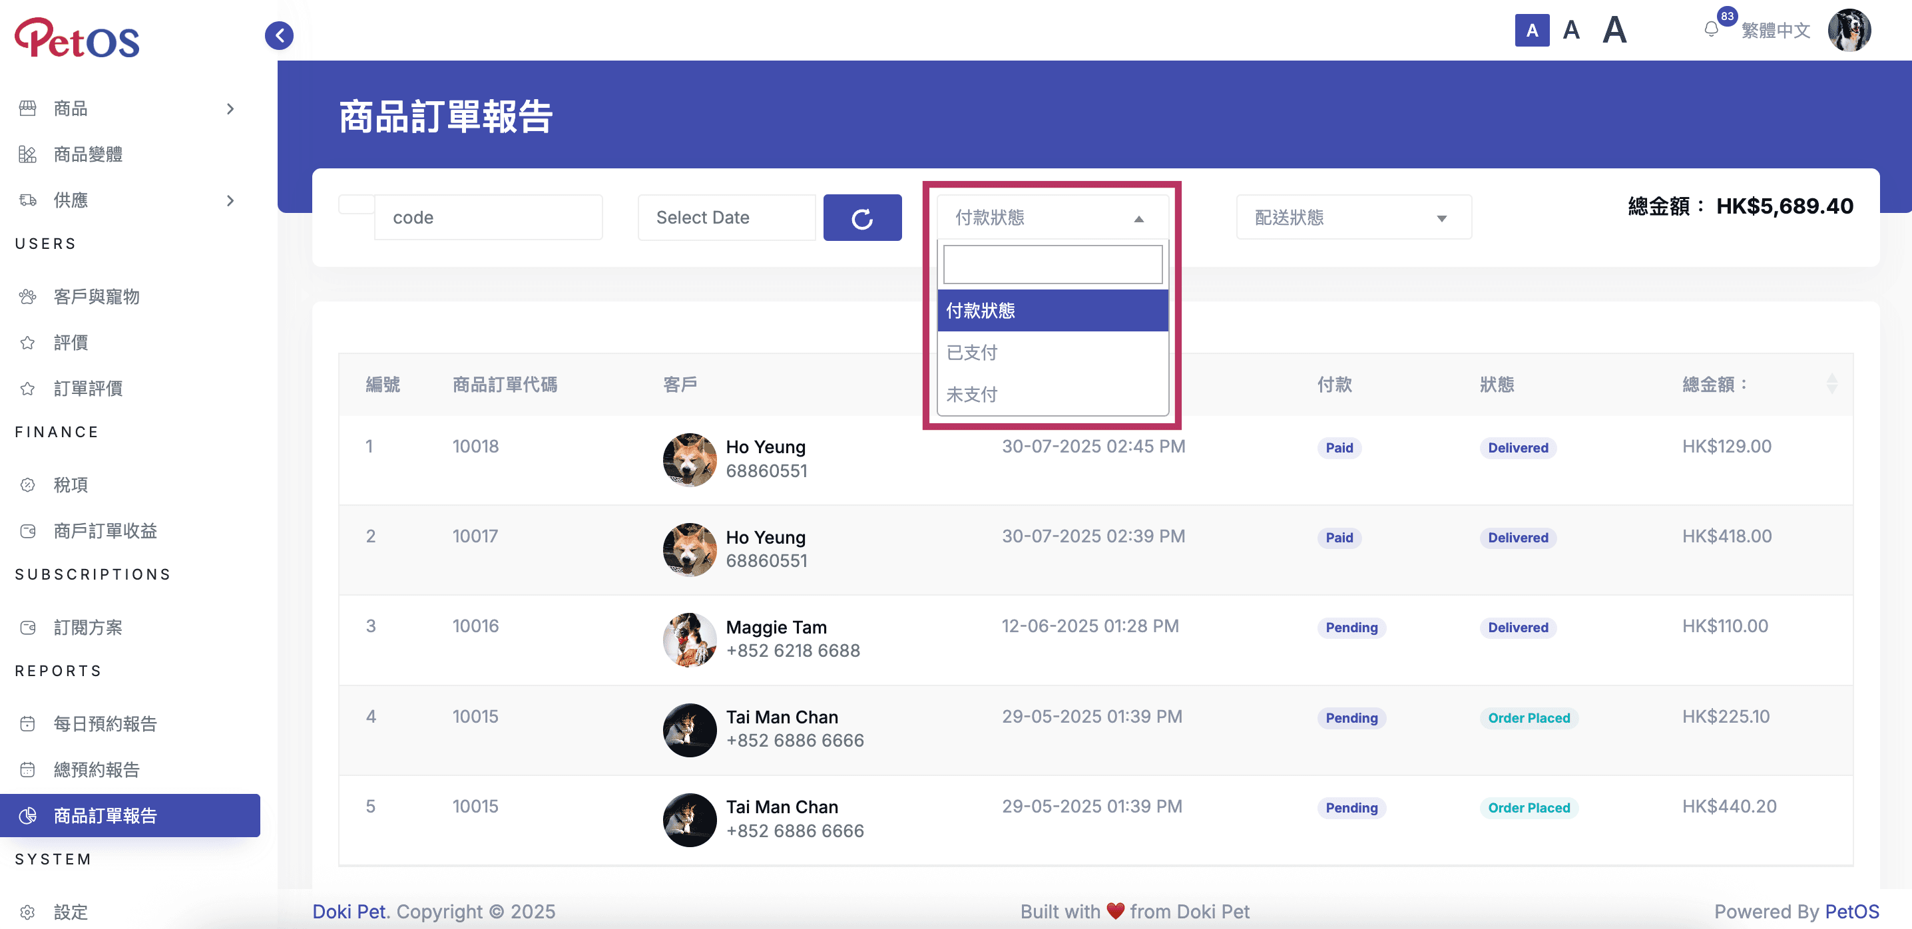This screenshot has width=1912, height=929.
Task: Click the 總預約報告 calendar icon
Action: 27,770
